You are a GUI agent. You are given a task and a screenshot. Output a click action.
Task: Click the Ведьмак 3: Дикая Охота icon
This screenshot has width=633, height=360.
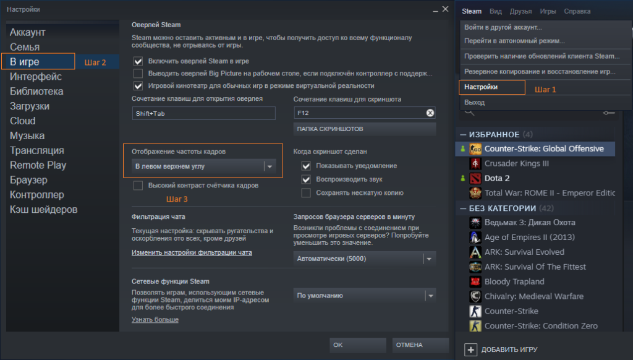tap(475, 222)
